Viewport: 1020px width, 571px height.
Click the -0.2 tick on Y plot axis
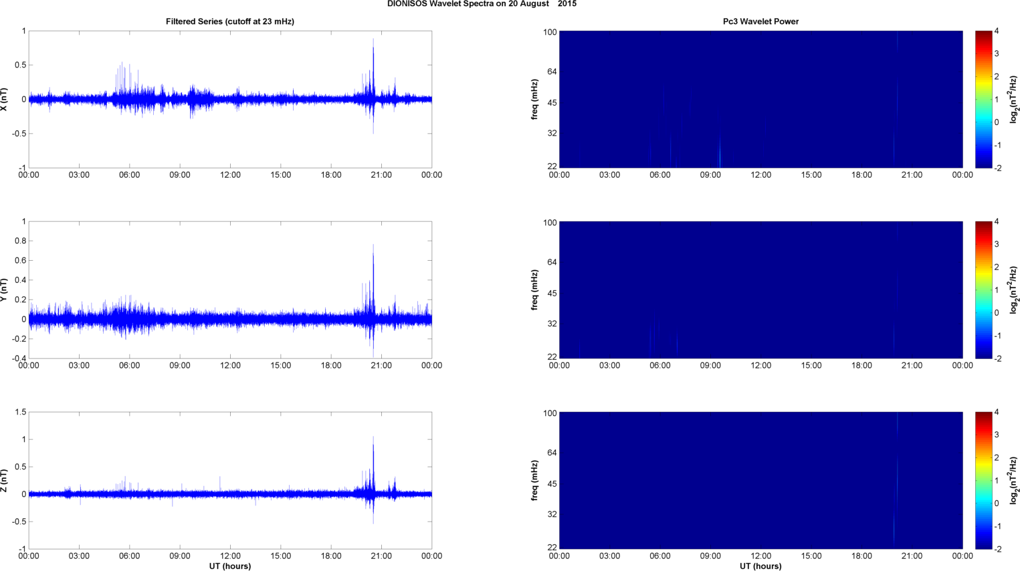(x=19, y=339)
